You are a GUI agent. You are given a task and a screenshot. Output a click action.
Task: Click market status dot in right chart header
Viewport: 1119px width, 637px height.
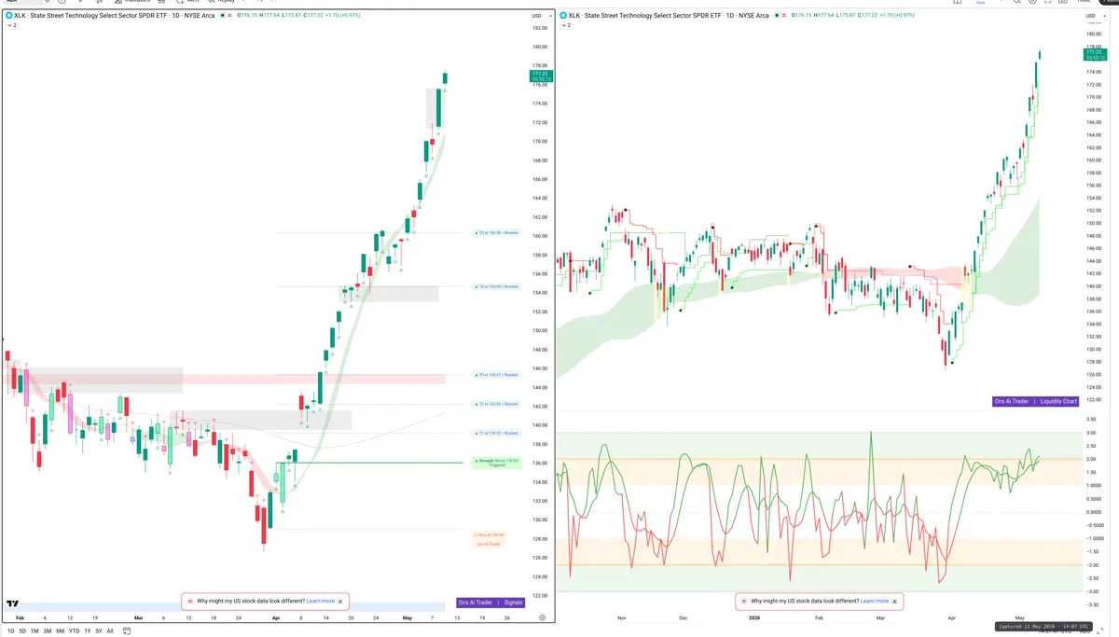click(x=777, y=15)
